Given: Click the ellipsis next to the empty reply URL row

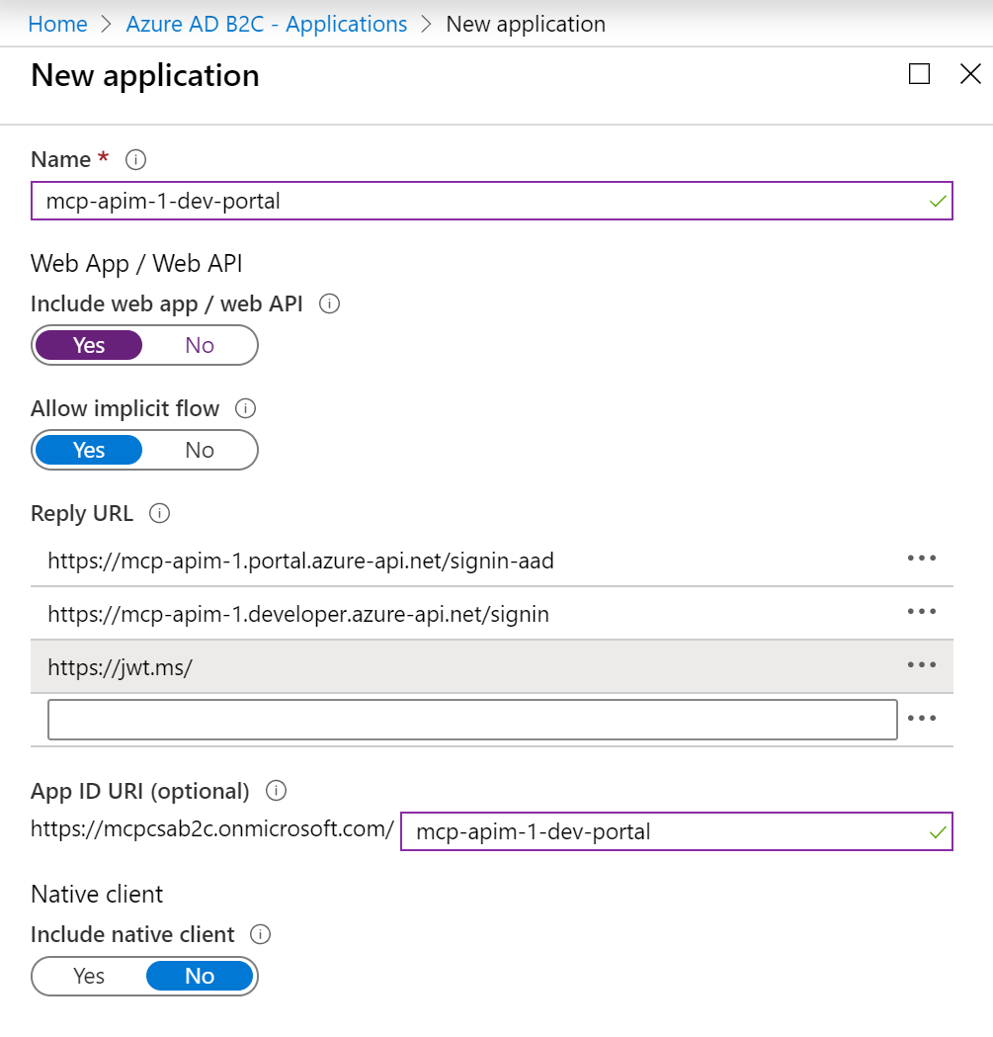Looking at the screenshot, I should 922,718.
